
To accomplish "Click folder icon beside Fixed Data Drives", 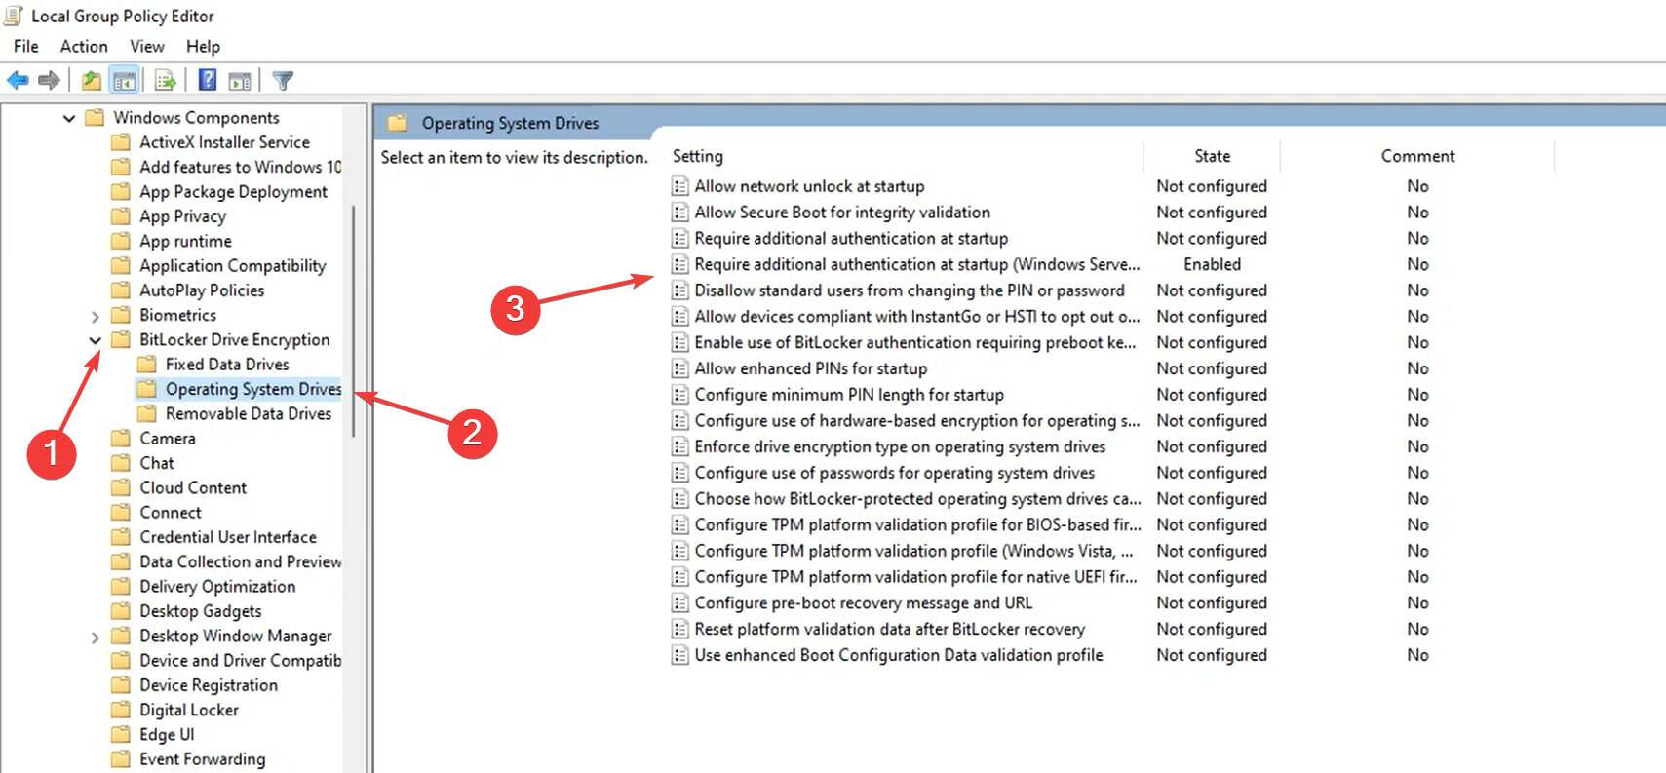I will [x=147, y=364].
